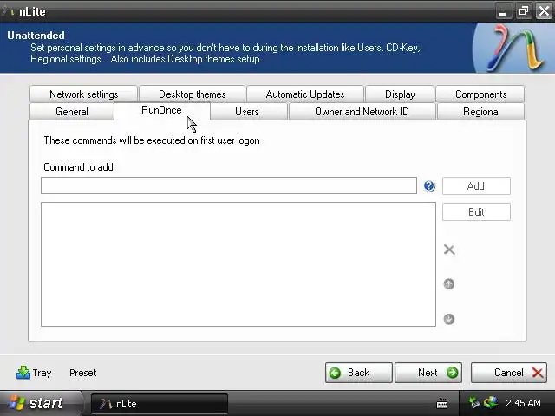The height and width of the screenshot is (416, 555).
Task: Click the Tray button with download icon
Action: (34, 373)
